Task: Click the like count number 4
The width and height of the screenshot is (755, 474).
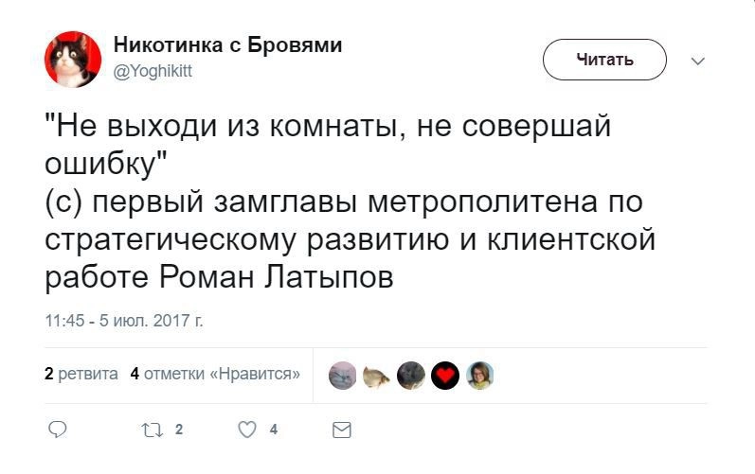Action: (273, 430)
